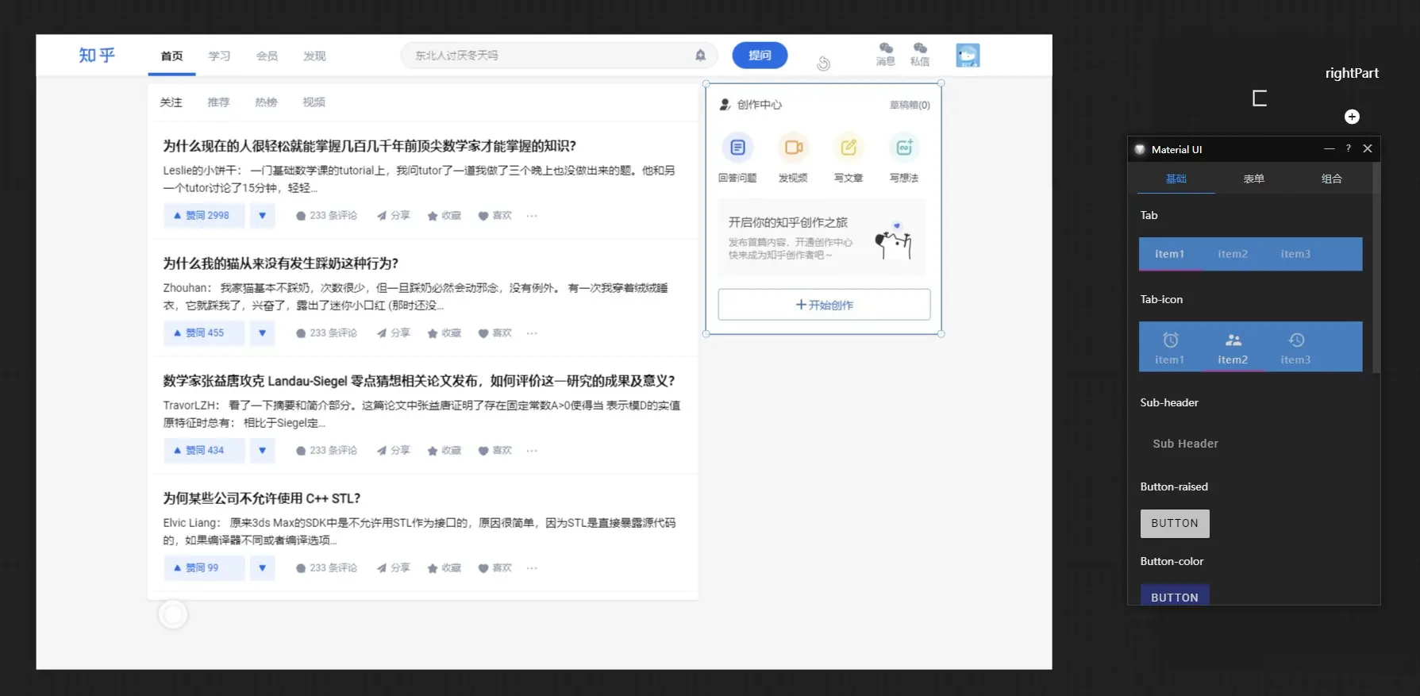The image size is (1420, 696).
Task: Upvote the first post with 2998 approvals
Action: 203,216
